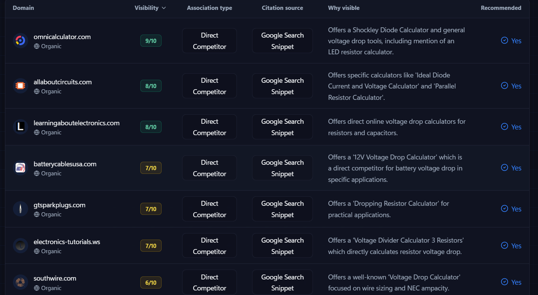Image resolution: width=538 pixels, height=295 pixels.
Task: Click the Shockley Diode Calculator description text
Action: [397, 41]
